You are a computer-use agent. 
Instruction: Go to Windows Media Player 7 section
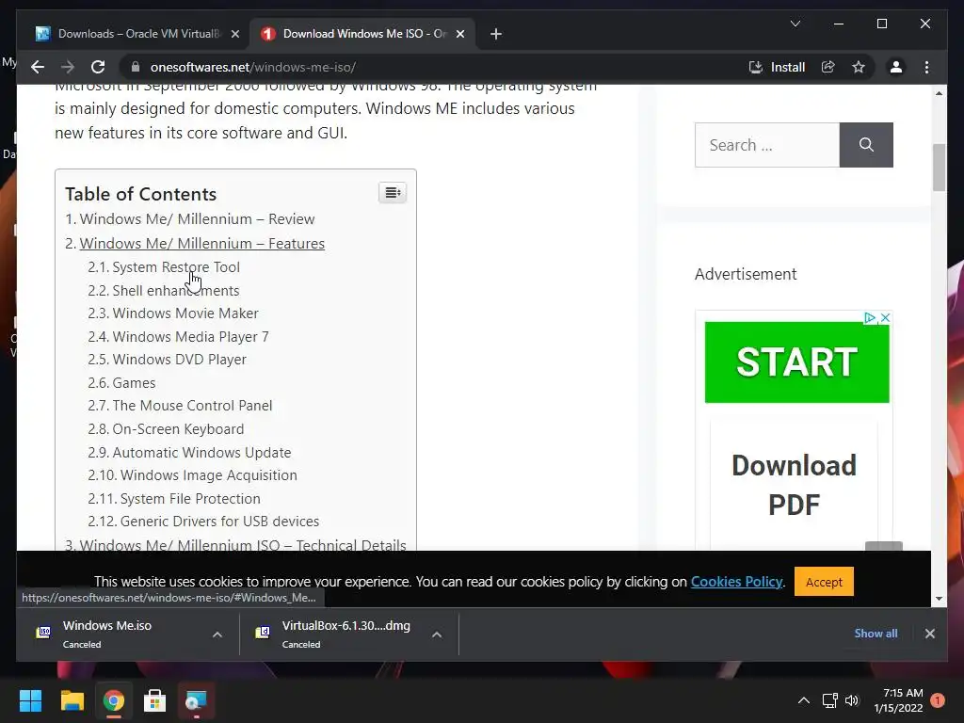coord(190,336)
